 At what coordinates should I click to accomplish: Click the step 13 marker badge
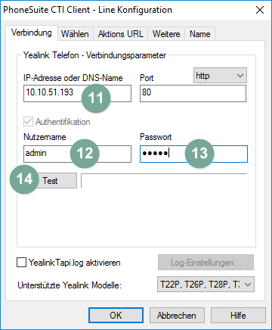coord(199,153)
